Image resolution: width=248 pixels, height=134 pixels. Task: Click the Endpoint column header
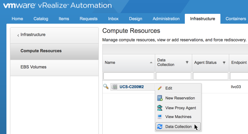[x=239, y=62]
